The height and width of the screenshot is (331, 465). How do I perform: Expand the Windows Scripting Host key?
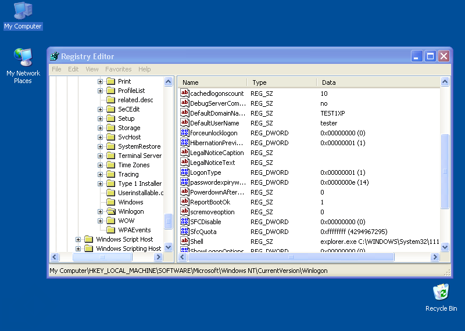tap(78, 249)
